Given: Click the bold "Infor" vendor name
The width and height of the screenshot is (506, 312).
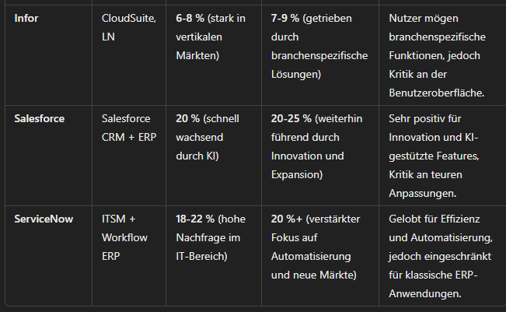Looking at the screenshot, I should [27, 17].
